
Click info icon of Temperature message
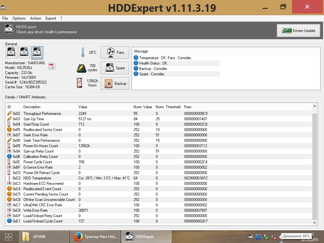pos(136,58)
